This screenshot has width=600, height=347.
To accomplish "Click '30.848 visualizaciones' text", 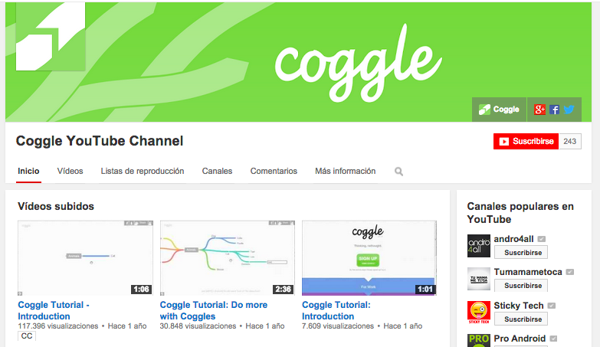I will tap(198, 326).
